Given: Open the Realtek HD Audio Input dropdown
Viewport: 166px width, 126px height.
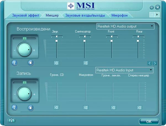Looking at the screenshot, I should coord(124,70).
